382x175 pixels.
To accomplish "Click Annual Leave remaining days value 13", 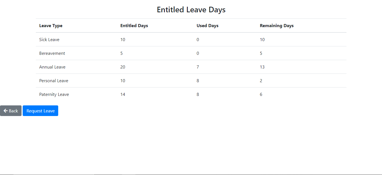I will click(262, 67).
